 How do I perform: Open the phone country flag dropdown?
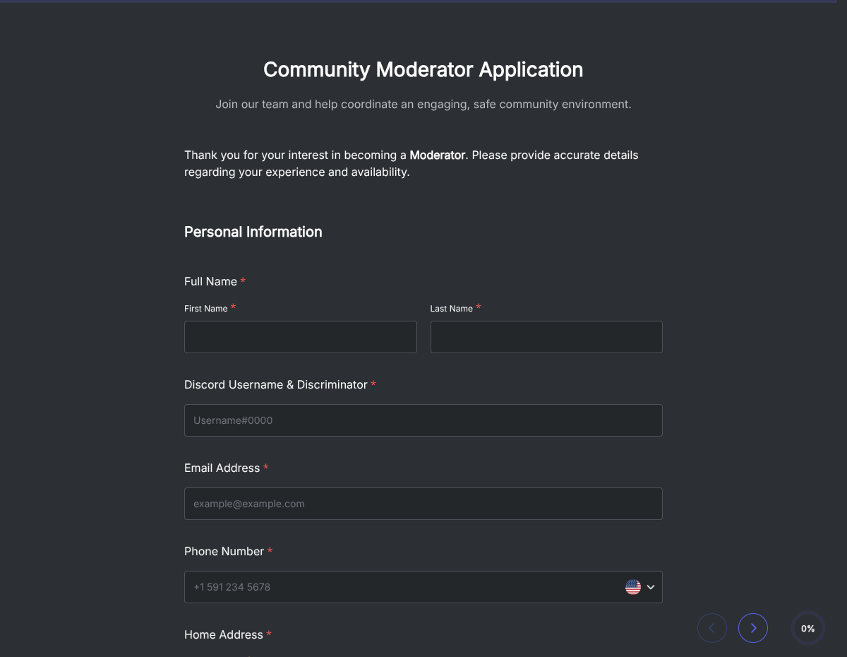[x=641, y=587]
